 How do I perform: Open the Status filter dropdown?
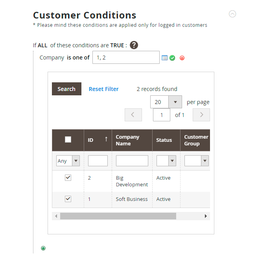[x=166, y=161]
